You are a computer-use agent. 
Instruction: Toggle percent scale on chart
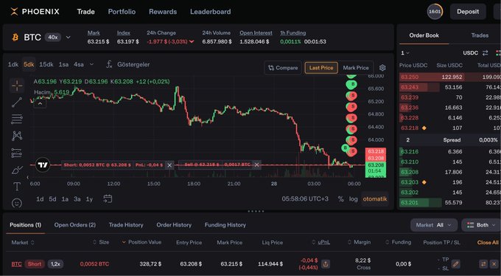point(340,199)
